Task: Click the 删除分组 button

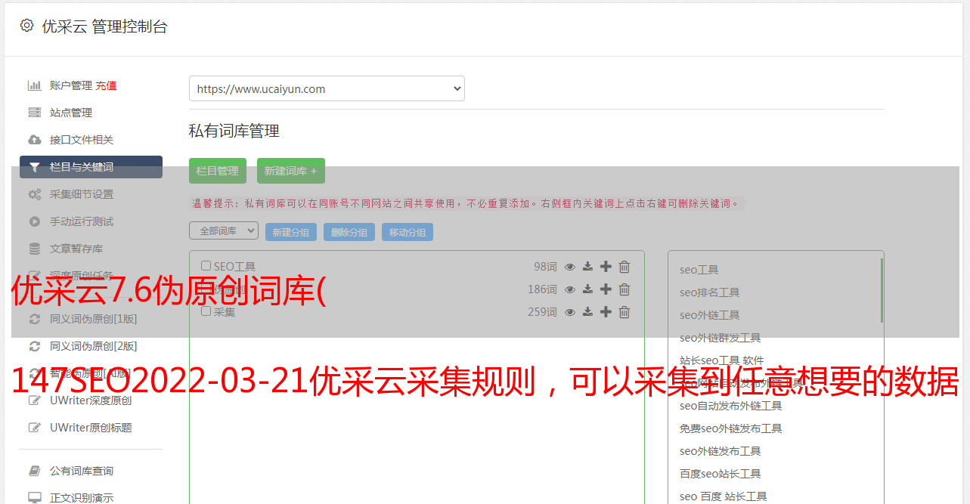Action: tap(349, 232)
